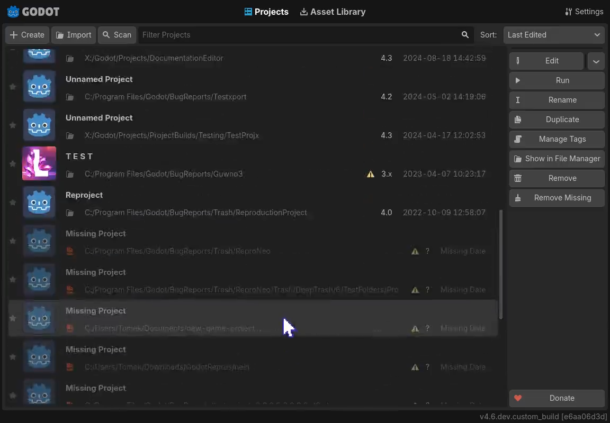Click the project list vertical scrollbar

(x=501, y=264)
